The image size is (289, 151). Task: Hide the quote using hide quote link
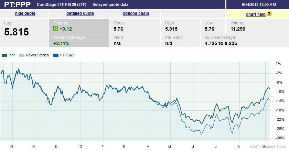click(x=25, y=13)
